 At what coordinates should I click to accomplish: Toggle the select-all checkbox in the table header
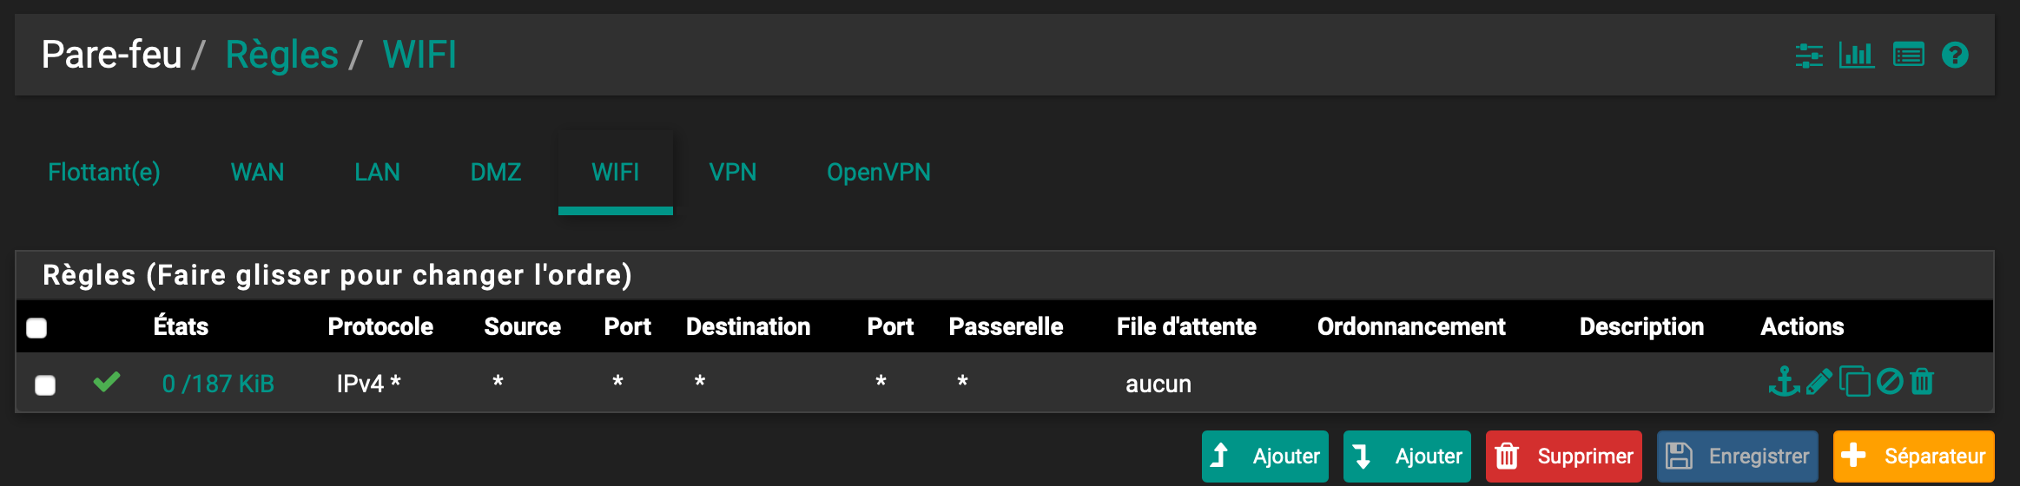(36, 328)
